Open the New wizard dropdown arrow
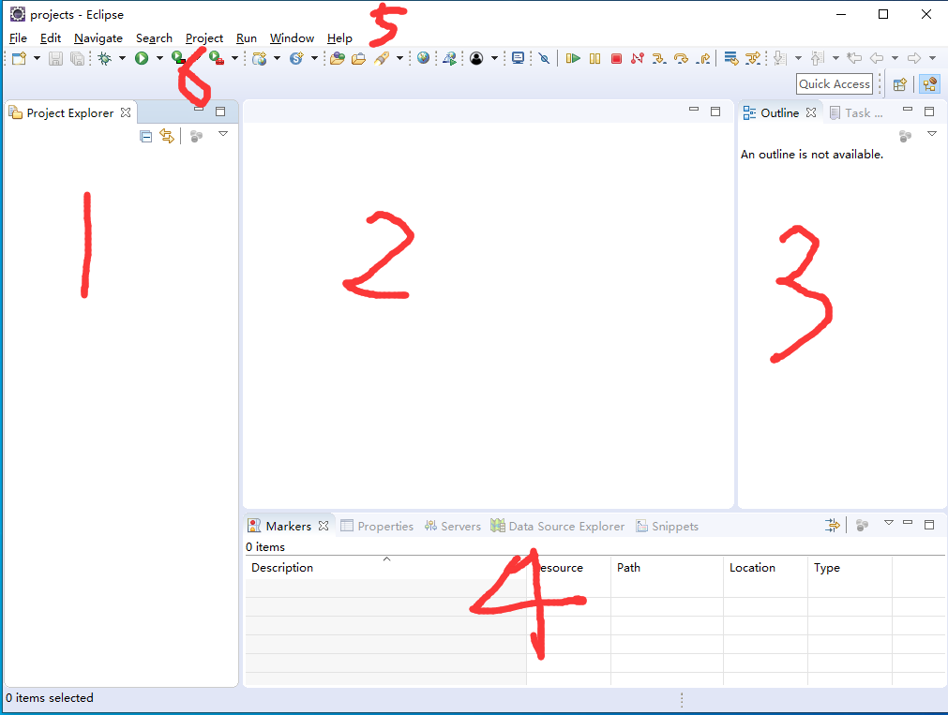 [x=37, y=58]
